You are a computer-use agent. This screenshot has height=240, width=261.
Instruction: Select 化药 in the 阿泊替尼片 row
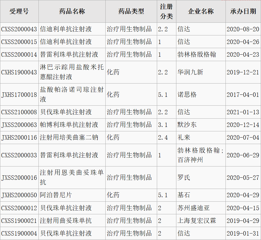click(113, 195)
